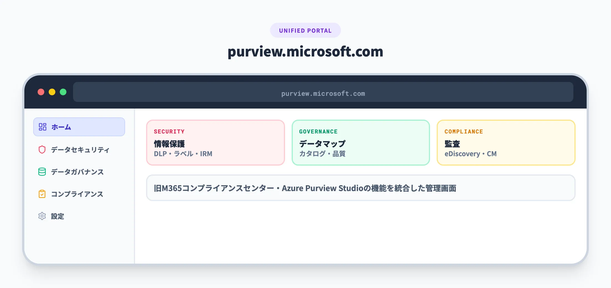Select the データガバナンス navigation entry

(x=77, y=172)
